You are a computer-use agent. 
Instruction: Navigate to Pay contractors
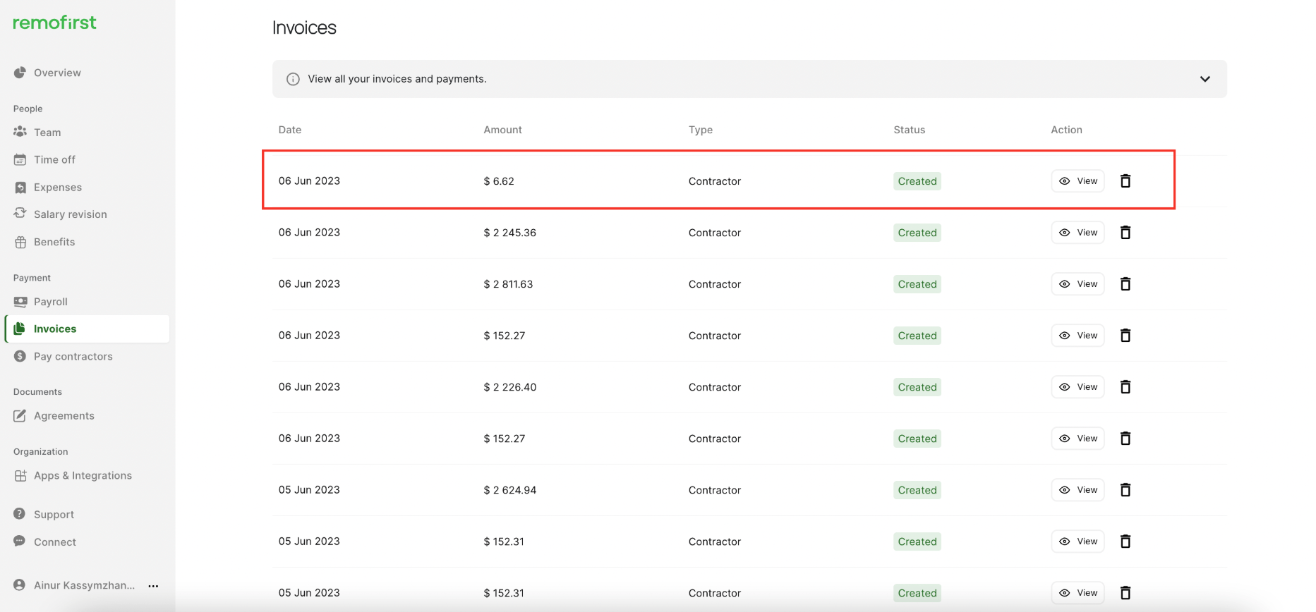click(x=73, y=357)
